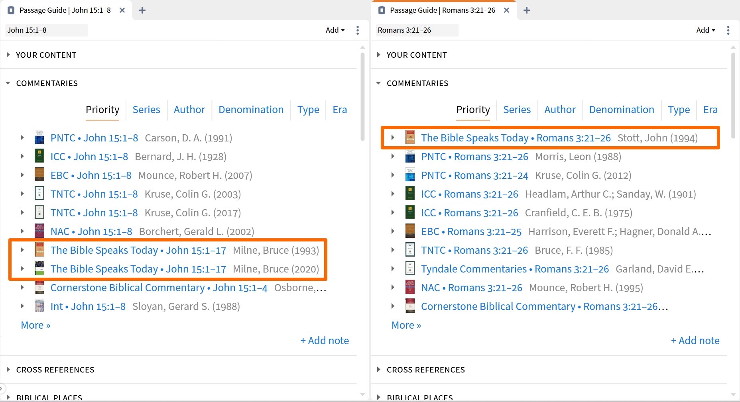Click the Tyndale Commentaries Romans Garland cover icon
This screenshot has width=740, height=402.
coord(410,269)
